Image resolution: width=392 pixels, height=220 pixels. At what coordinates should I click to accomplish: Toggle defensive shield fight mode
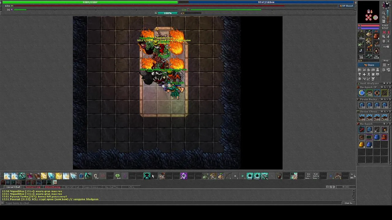(x=384, y=41)
